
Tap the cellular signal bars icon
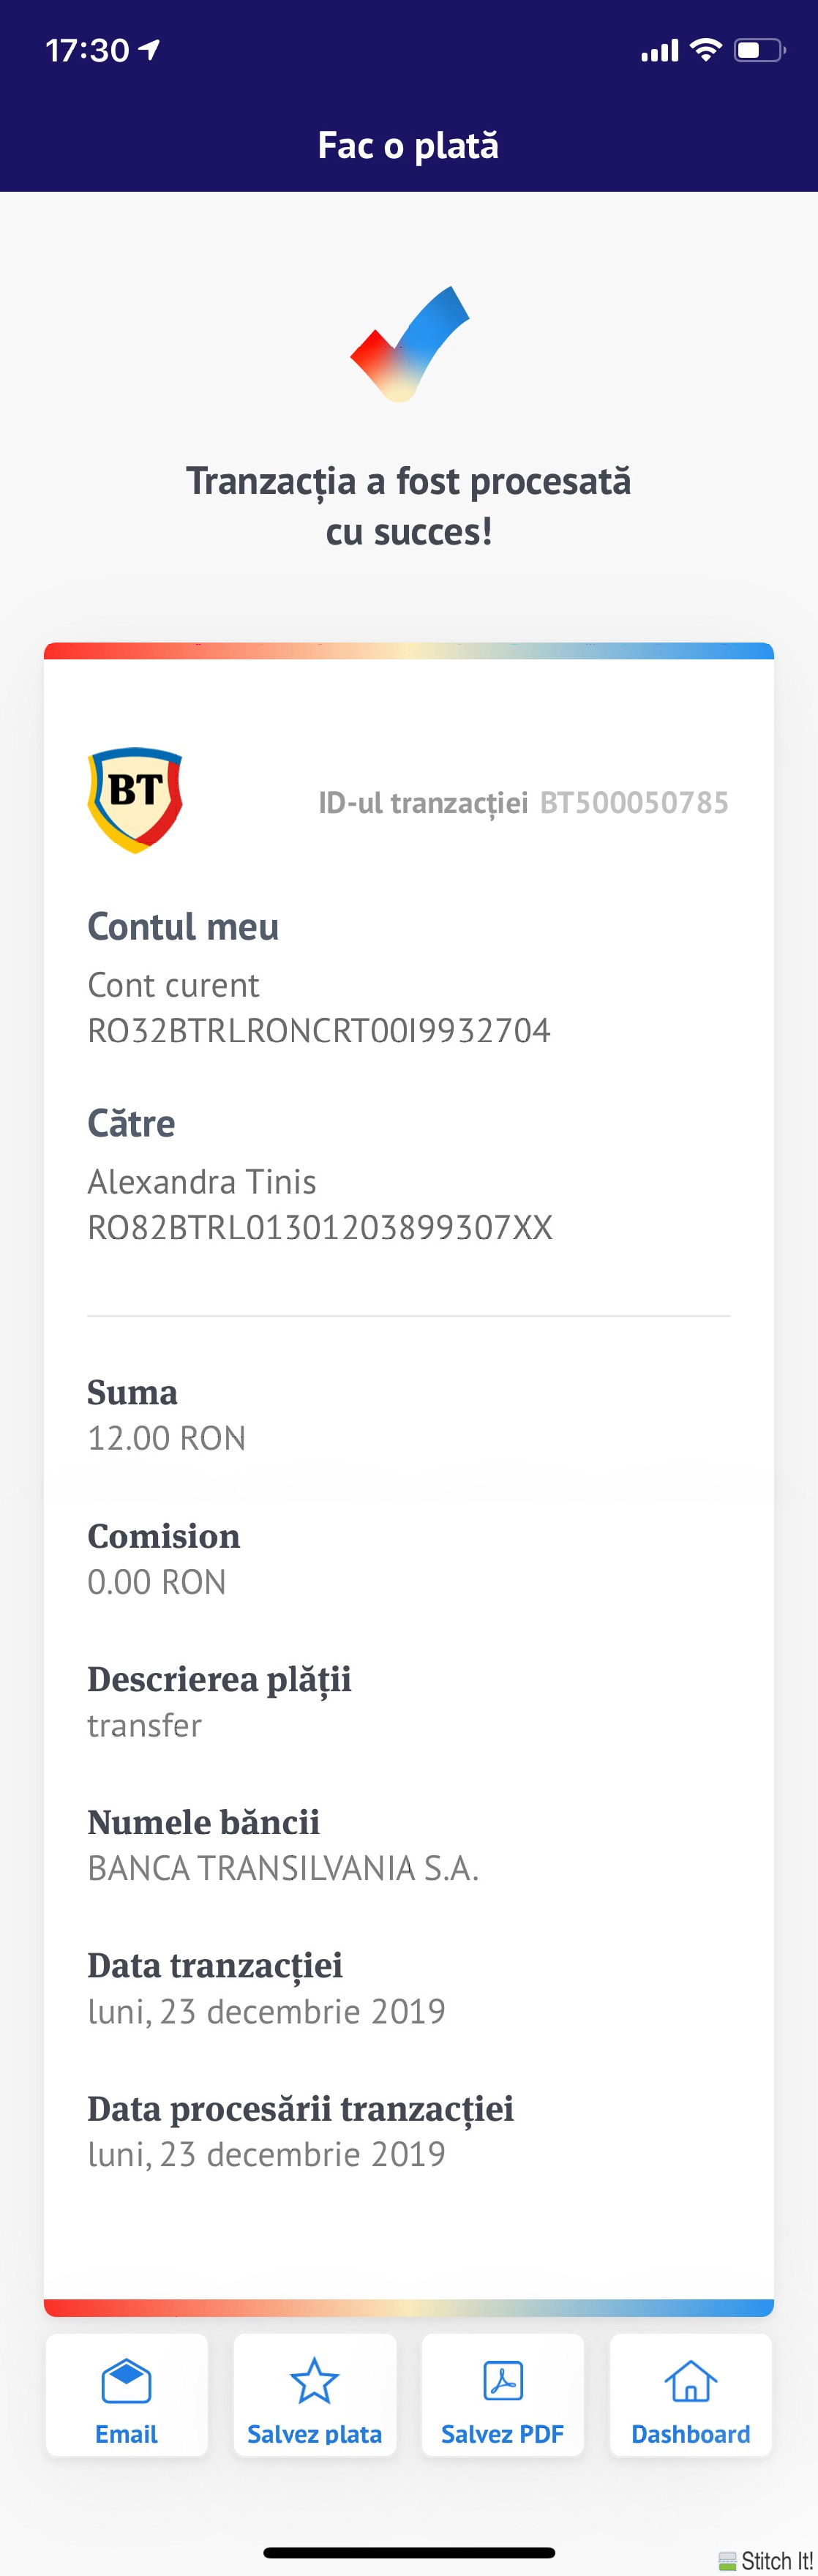pos(660,50)
